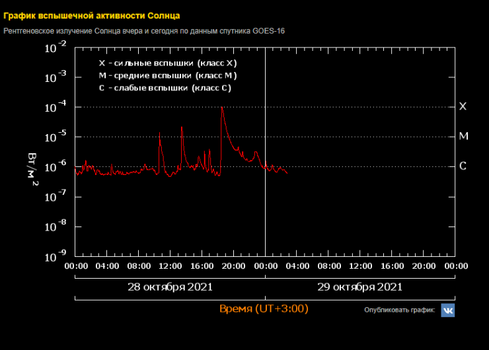This screenshot has width=489, height=350.
Task: Click the Y-axis unit label 'Вт/м 2'
Action: (33, 168)
